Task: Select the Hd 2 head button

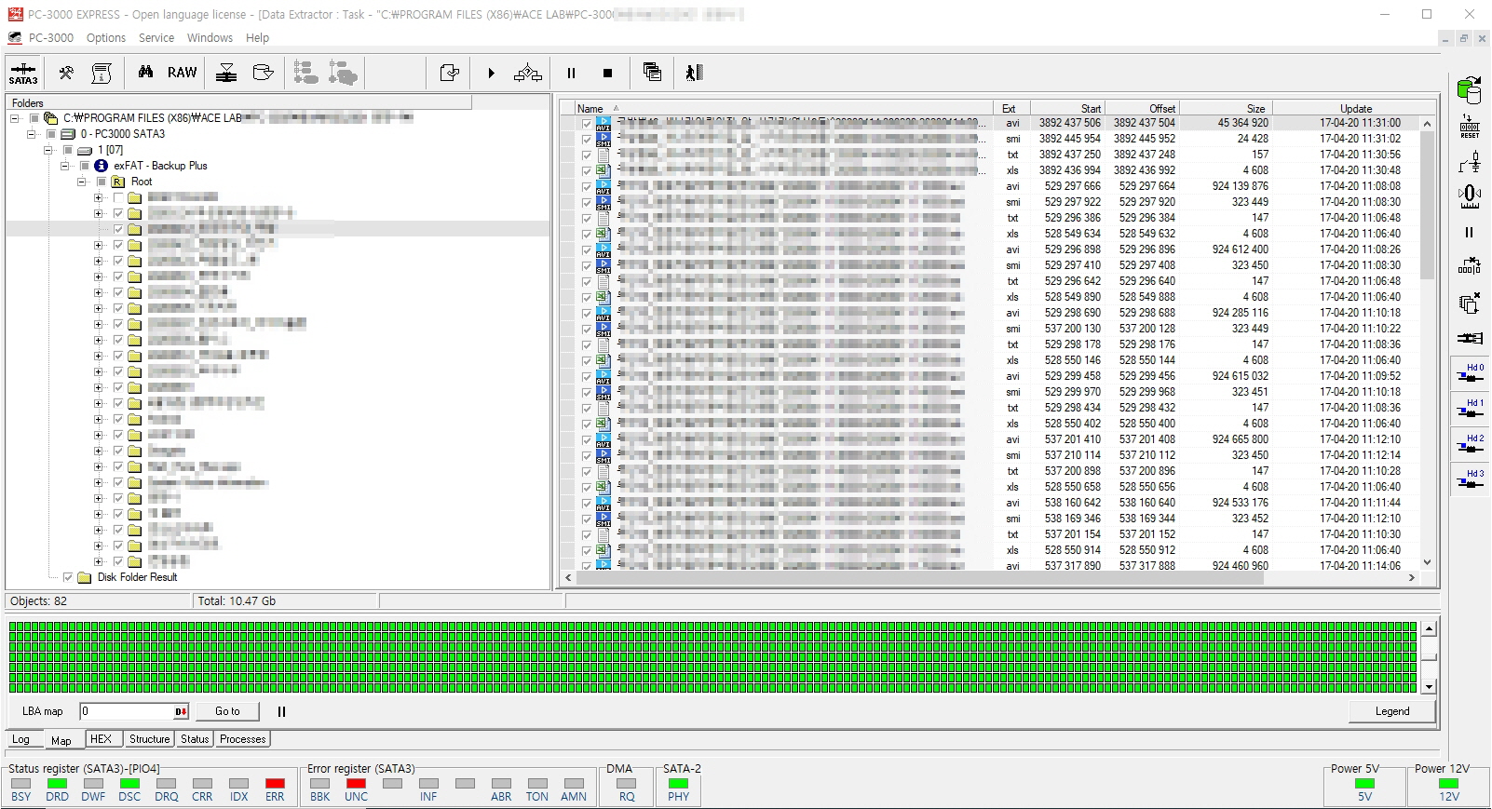Action: [x=1470, y=443]
